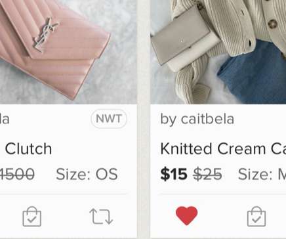Open seller profile 'by caitbela'
Screen dimensions: 286x239
tap(197, 119)
